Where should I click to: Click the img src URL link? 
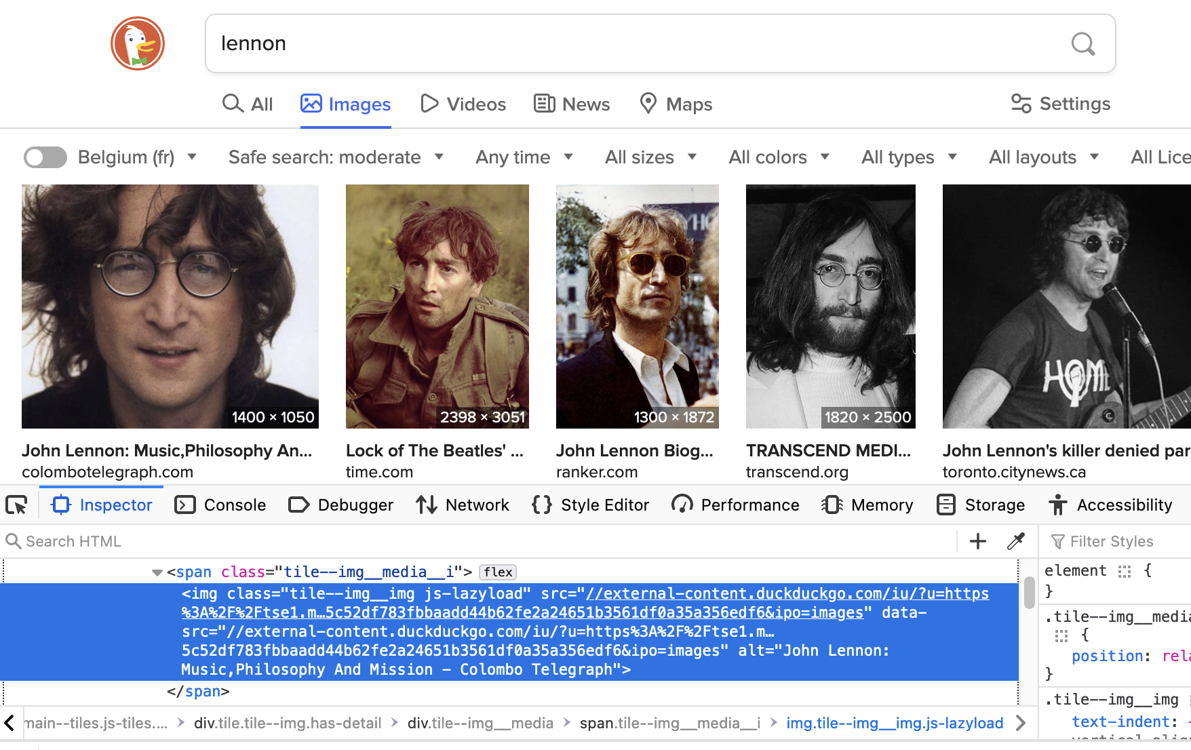pos(585,604)
